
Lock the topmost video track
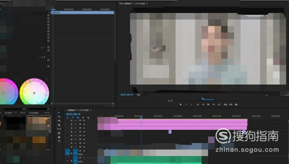pyautogui.click(x=71, y=120)
